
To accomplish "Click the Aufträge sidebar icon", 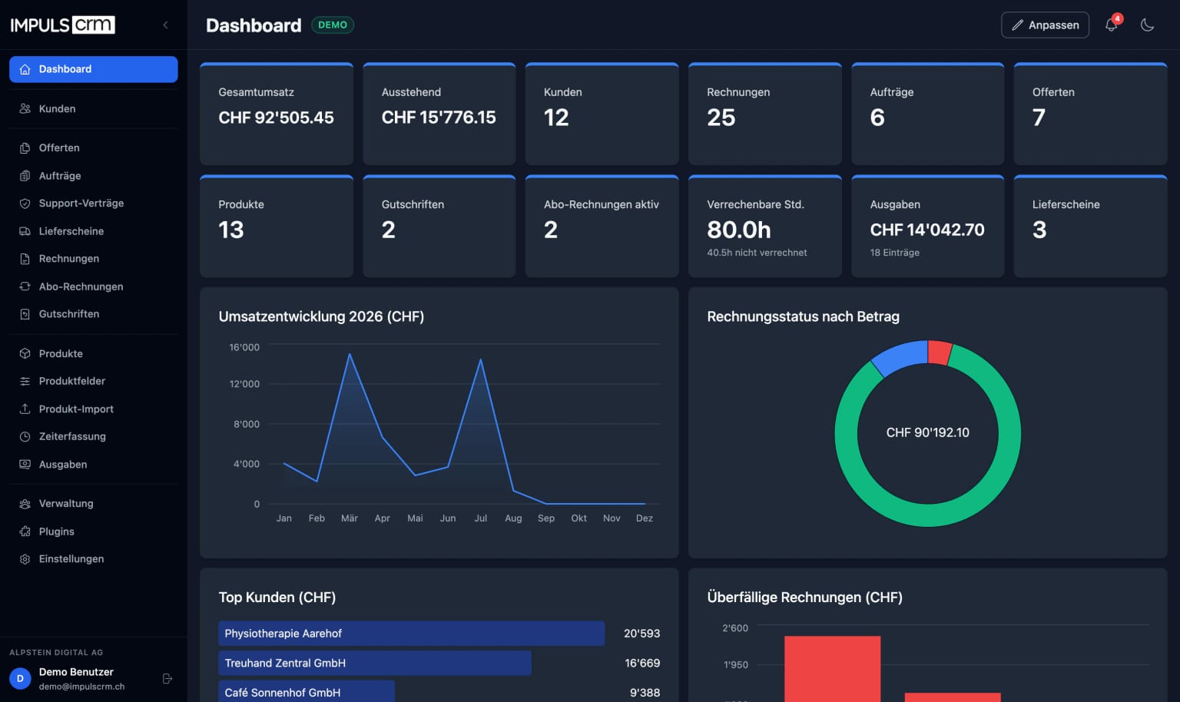I will pos(25,176).
